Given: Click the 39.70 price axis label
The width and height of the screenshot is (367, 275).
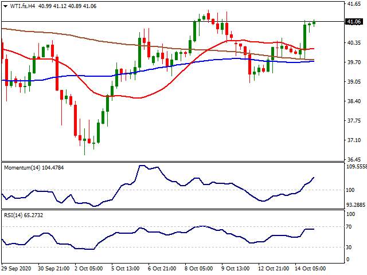Looking at the screenshot, I should (354, 62).
